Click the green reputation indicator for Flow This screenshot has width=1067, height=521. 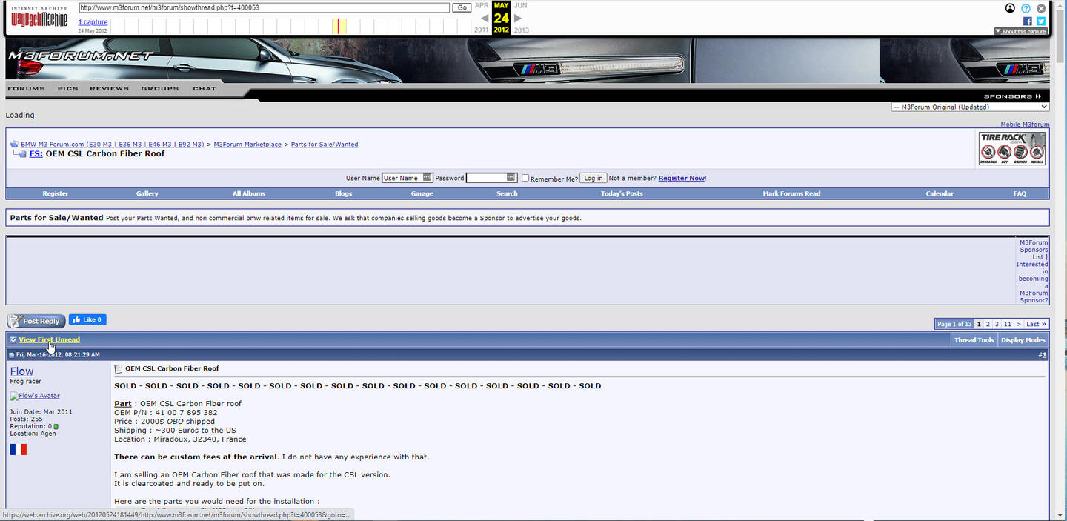tap(56, 426)
